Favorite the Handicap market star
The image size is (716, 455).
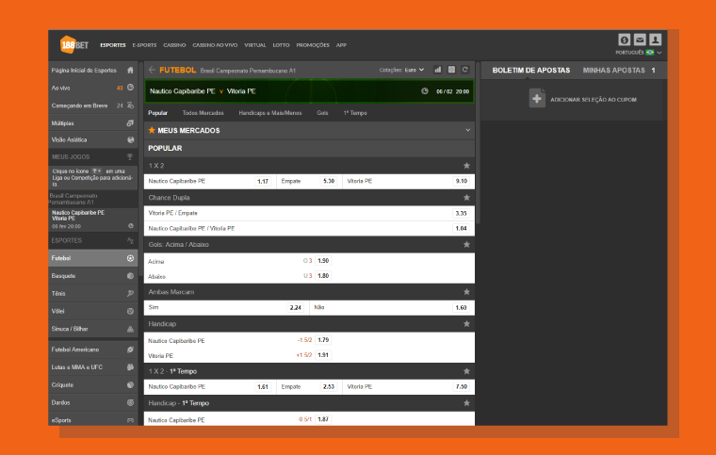466,324
